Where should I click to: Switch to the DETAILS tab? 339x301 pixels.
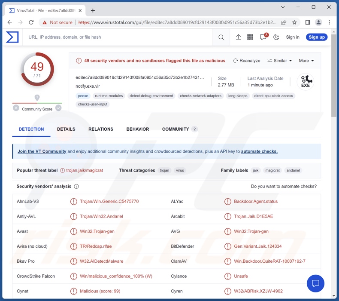[66, 129]
